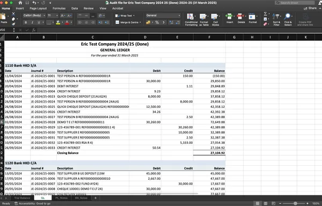The image size is (322, 206).
Task: Click the Delete cells icon
Action: 240,16
